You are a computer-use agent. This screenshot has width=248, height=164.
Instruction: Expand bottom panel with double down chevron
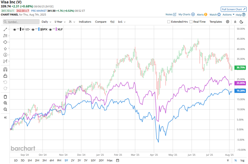(x=228, y=160)
